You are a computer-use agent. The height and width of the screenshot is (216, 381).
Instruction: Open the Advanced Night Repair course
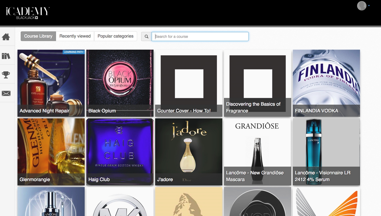(x=51, y=83)
